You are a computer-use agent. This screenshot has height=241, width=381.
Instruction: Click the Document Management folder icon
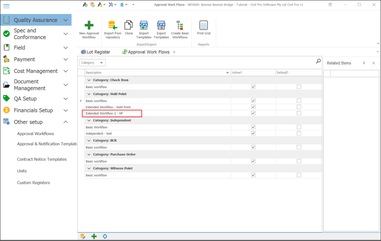click(x=6, y=85)
